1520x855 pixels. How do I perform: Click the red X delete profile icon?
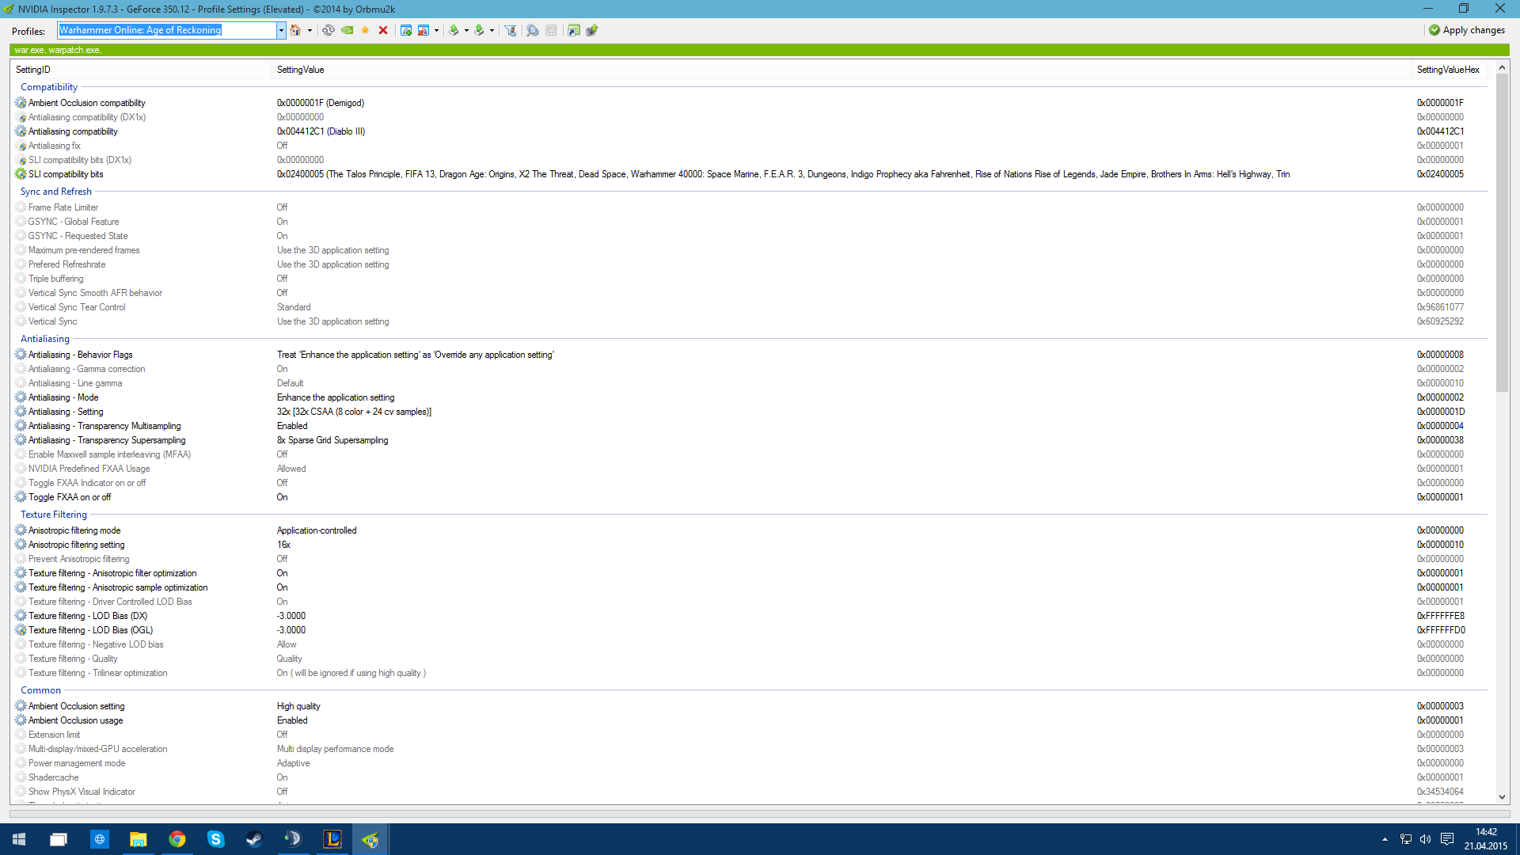(383, 30)
